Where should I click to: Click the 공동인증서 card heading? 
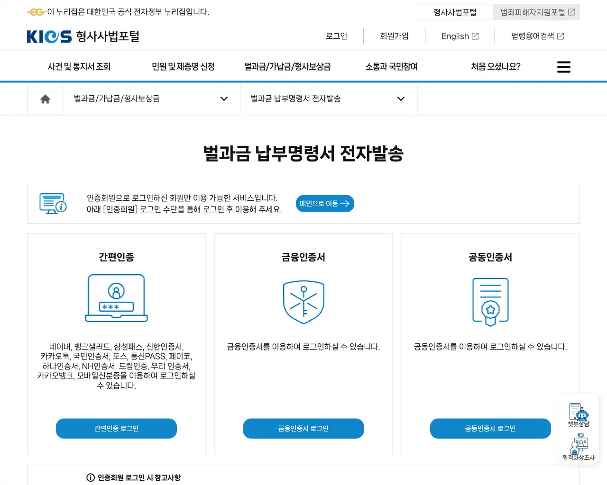(490, 257)
